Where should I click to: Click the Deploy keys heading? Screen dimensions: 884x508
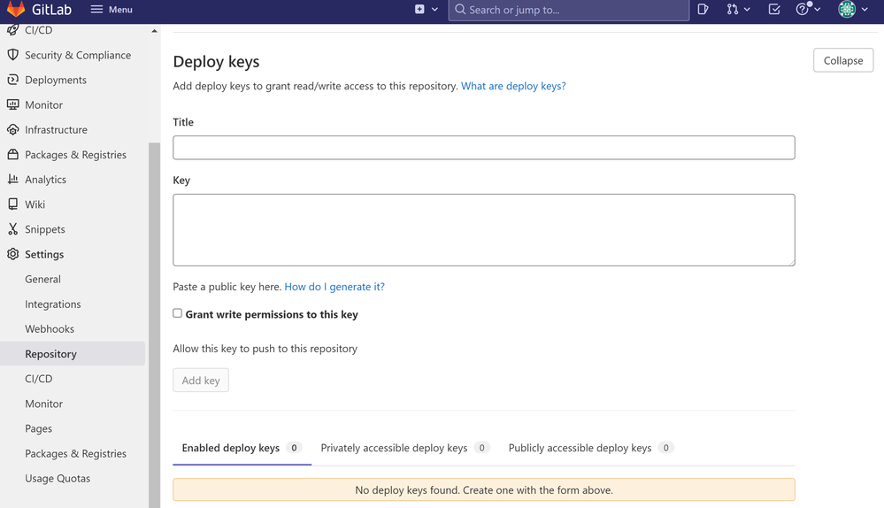point(216,61)
